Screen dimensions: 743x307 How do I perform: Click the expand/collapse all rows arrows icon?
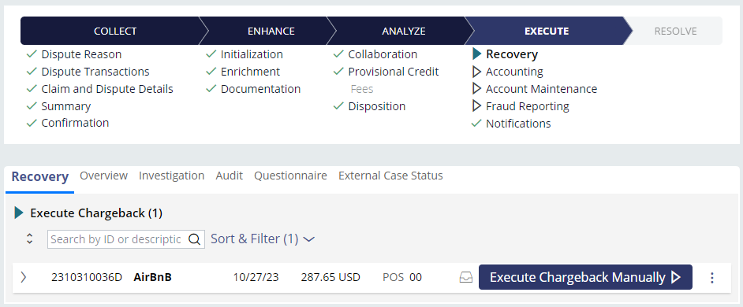(x=29, y=239)
